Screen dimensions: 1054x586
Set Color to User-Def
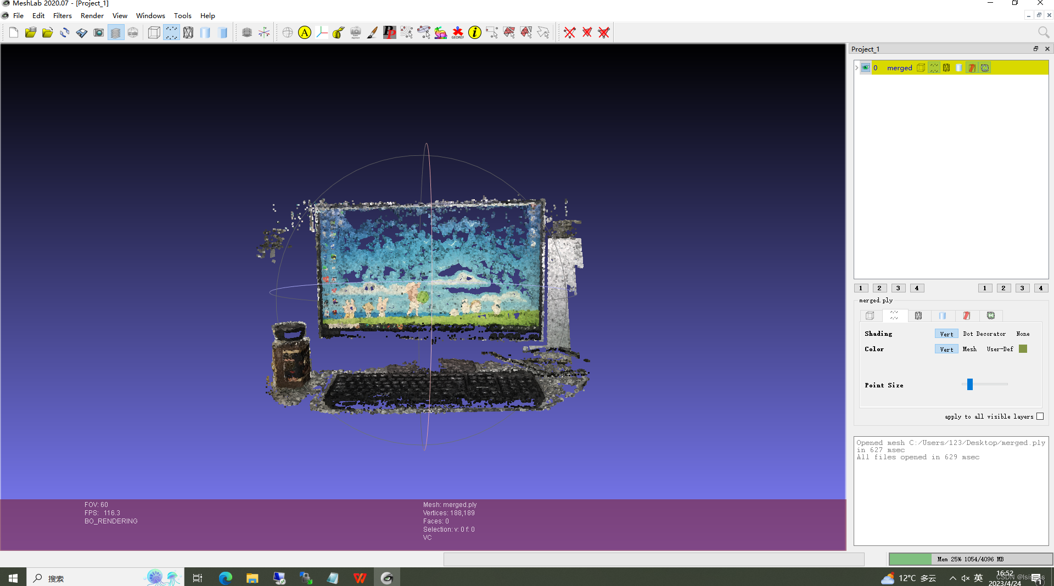pos(1000,349)
